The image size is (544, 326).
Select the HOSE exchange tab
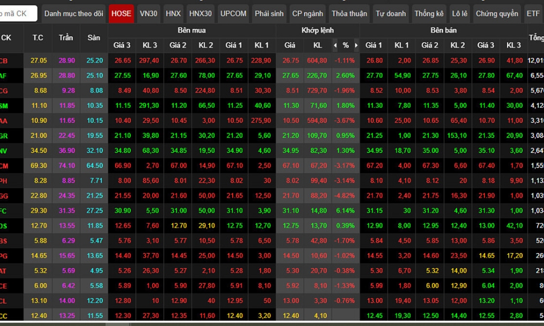click(x=121, y=13)
